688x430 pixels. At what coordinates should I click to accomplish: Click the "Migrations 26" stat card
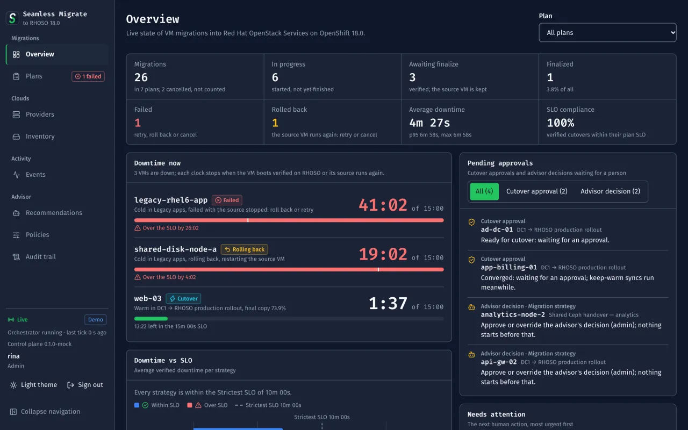click(x=195, y=76)
